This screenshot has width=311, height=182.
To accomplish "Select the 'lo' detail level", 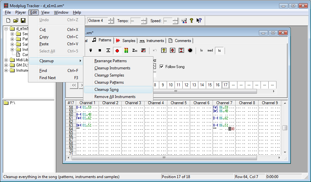I will point(202,50).
